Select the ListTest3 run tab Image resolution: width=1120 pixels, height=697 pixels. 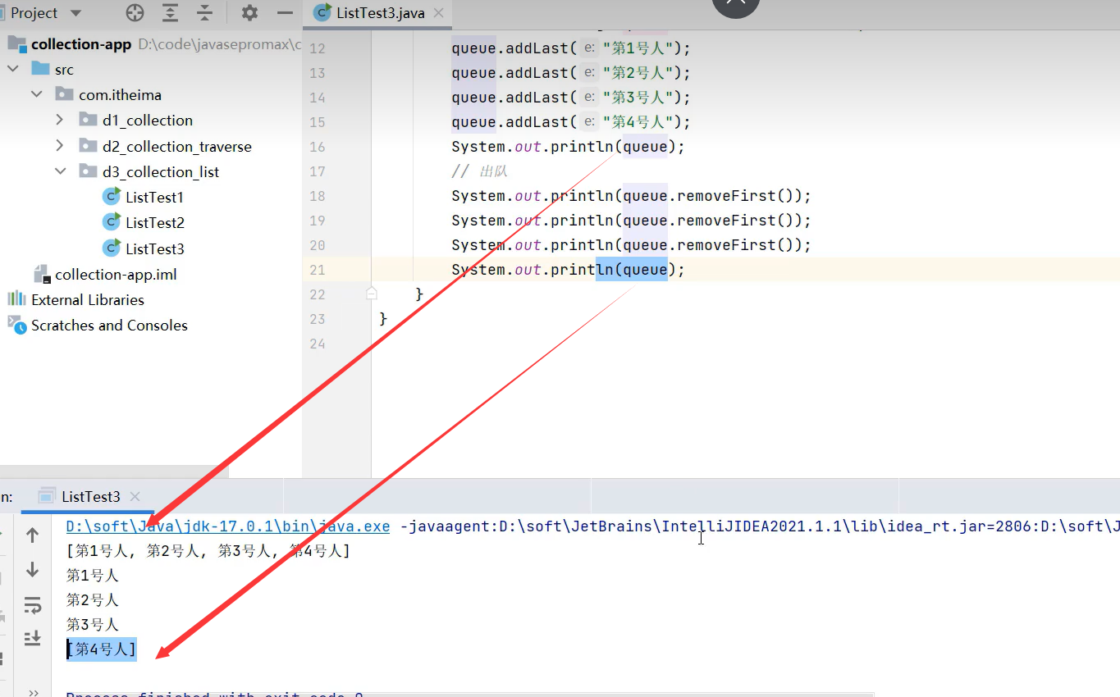tap(90, 496)
